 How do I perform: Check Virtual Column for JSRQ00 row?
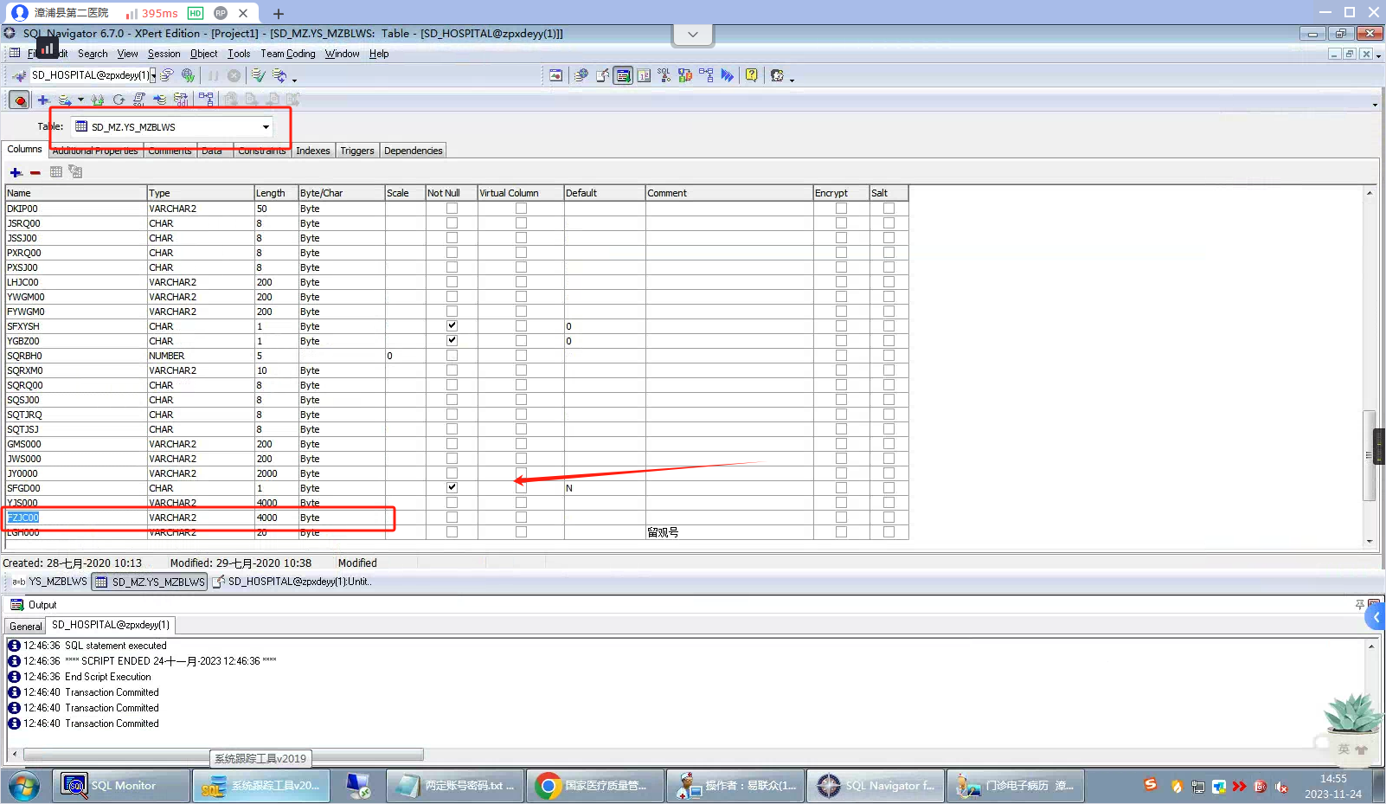pos(521,223)
